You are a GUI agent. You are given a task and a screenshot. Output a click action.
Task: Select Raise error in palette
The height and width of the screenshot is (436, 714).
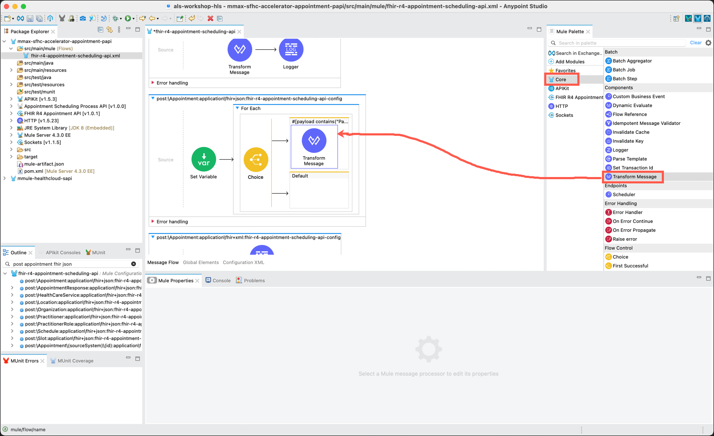[x=621, y=239]
